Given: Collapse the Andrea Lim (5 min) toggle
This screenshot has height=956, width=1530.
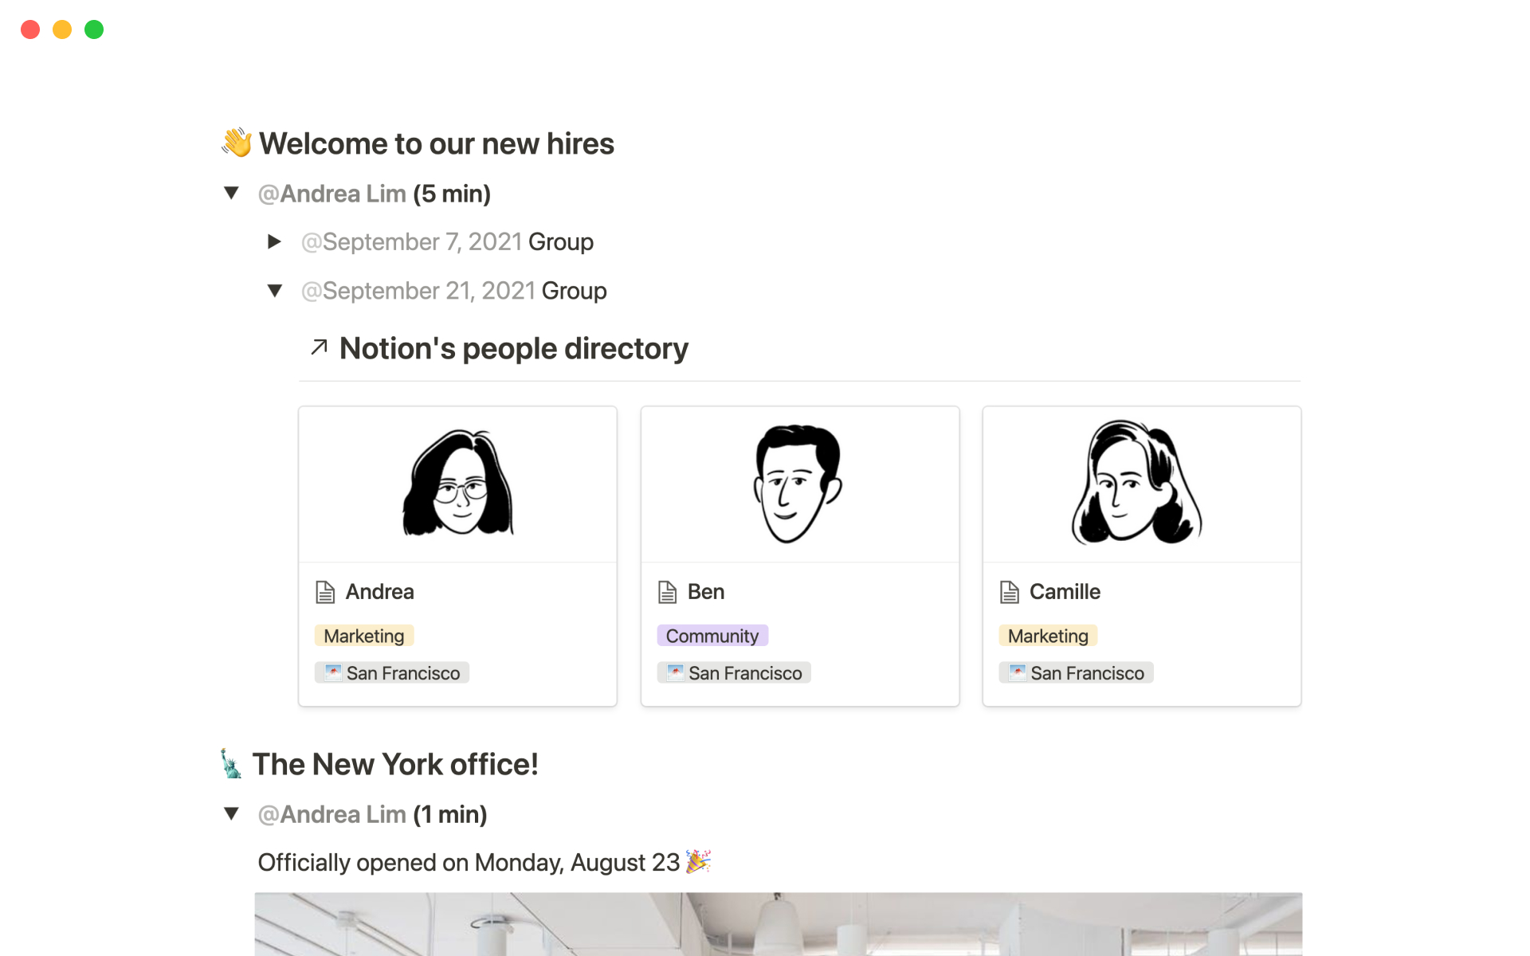Looking at the screenshot, I should coord(232,193).
